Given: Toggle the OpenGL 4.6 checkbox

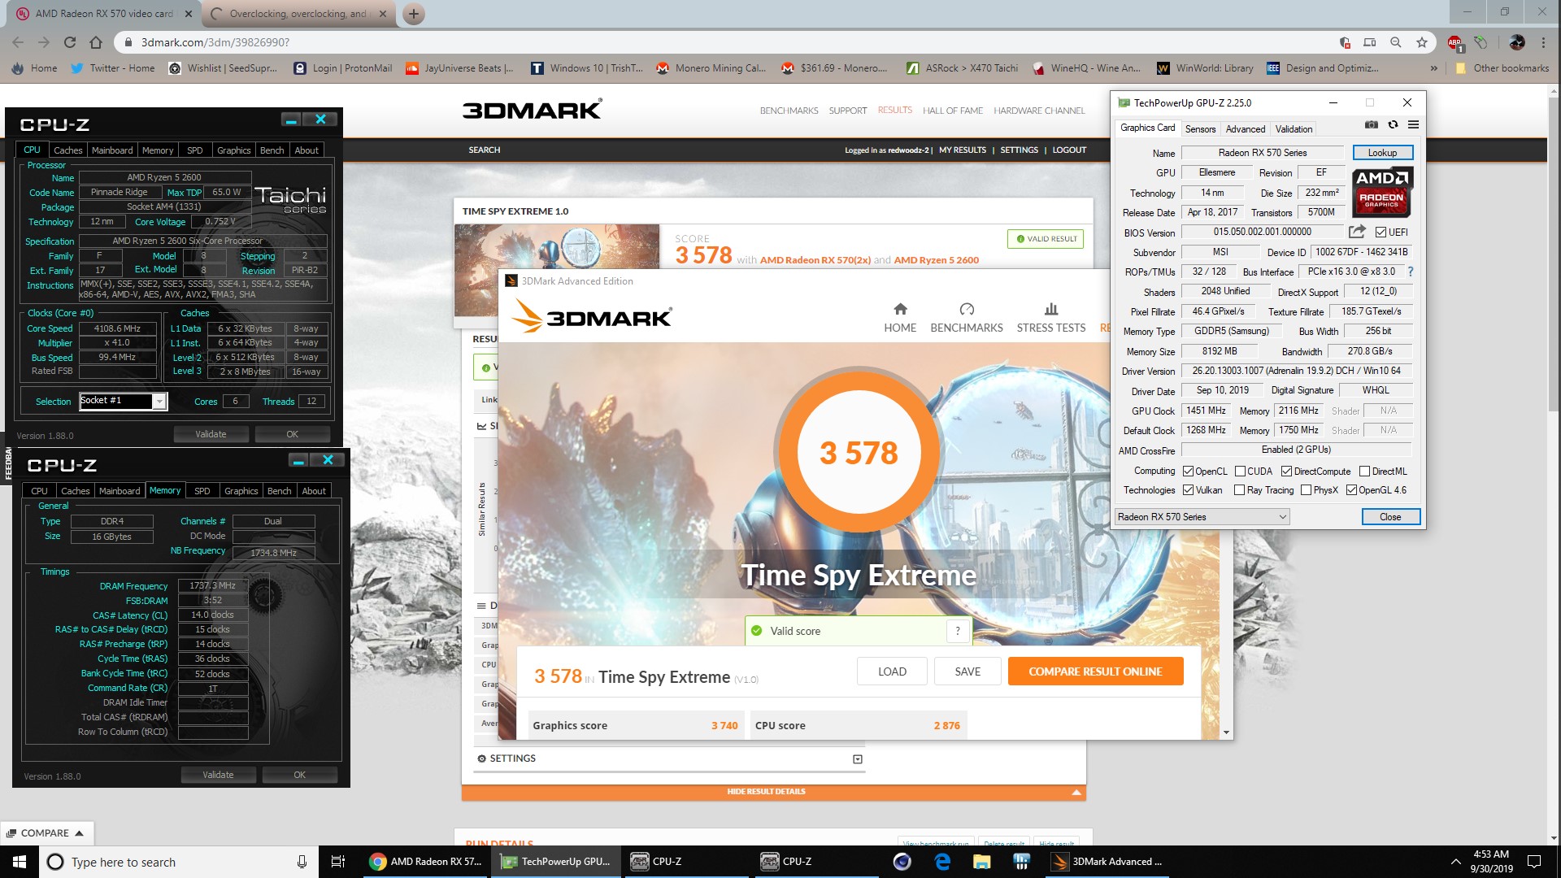Looking at the screenshot, I should click(x=1351, y=490).
